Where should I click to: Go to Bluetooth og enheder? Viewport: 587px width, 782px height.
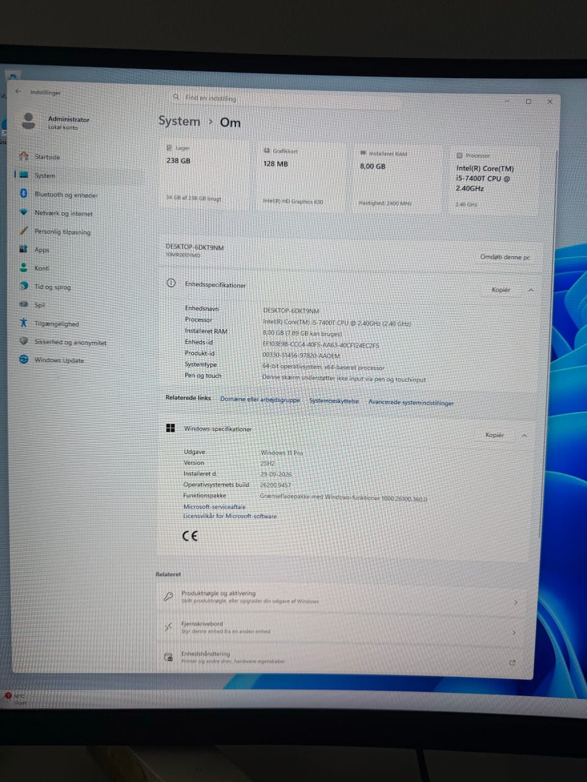coord(65,195)
